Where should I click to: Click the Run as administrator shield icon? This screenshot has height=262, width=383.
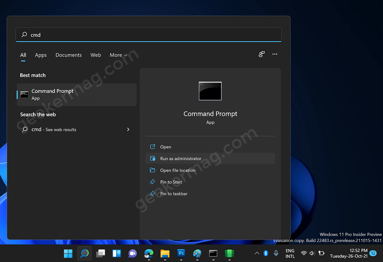tap(152, 158)
